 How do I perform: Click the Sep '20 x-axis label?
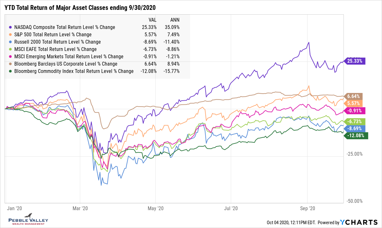[308, 209]
